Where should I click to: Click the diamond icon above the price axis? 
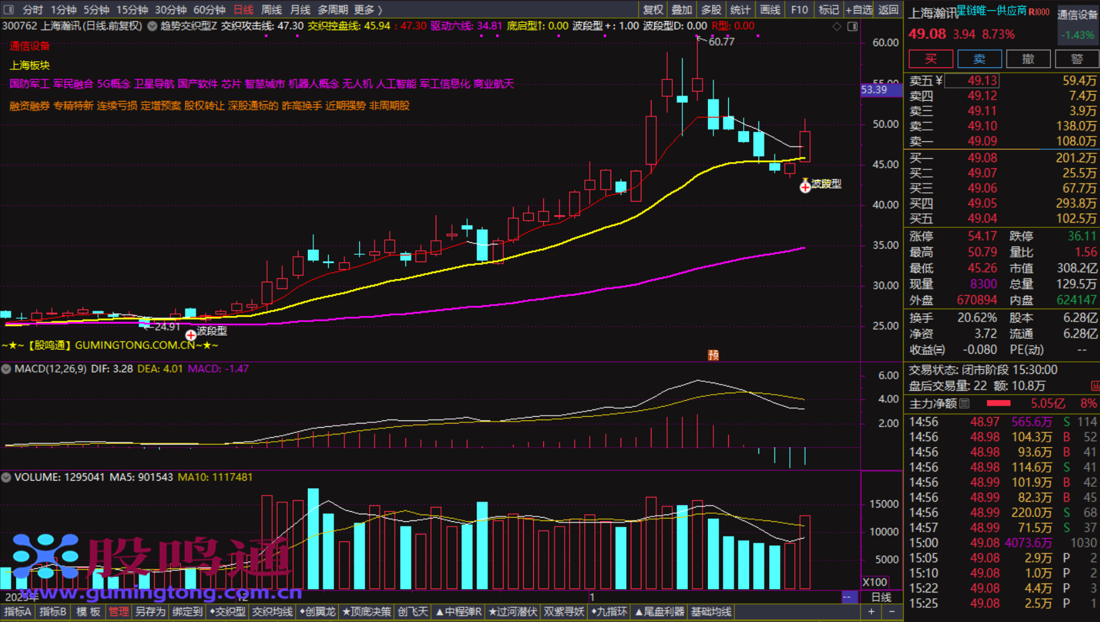(x=837, y=26)
